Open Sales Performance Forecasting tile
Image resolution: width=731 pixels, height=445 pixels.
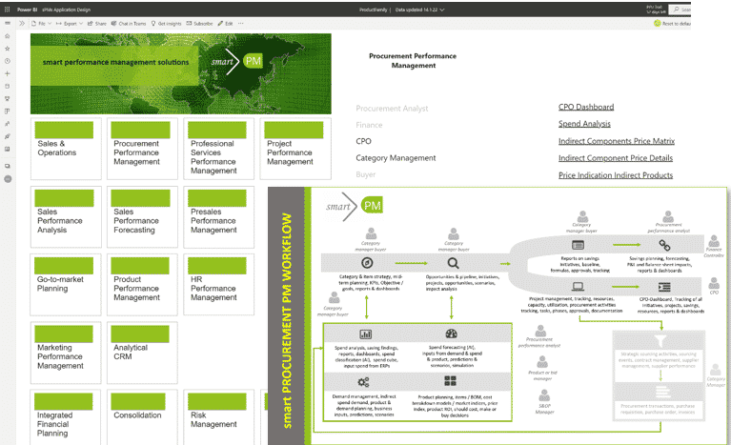click(x=142, y=216)
